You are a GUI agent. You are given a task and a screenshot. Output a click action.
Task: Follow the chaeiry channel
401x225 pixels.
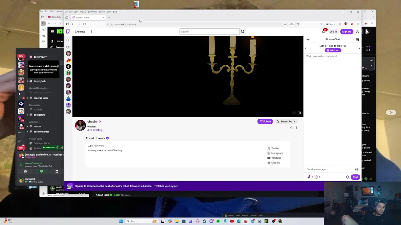[x=265, y=122]
